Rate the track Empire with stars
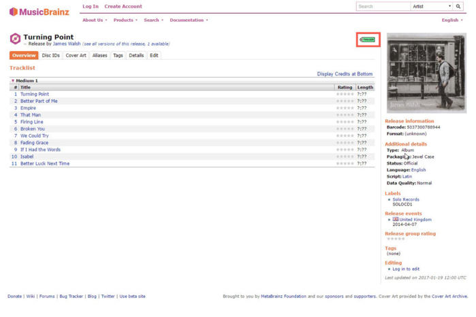 coord(345,108)
